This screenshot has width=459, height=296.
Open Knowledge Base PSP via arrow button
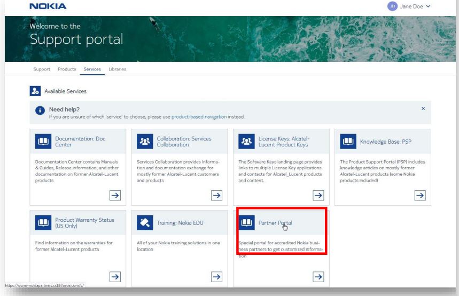pyautogui.click(x=419, y=195)
